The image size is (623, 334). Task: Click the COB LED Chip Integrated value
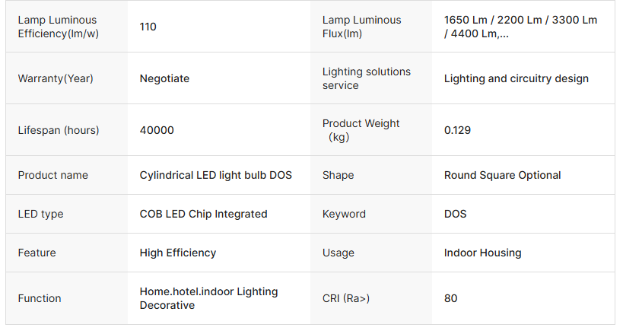point(203,214)
